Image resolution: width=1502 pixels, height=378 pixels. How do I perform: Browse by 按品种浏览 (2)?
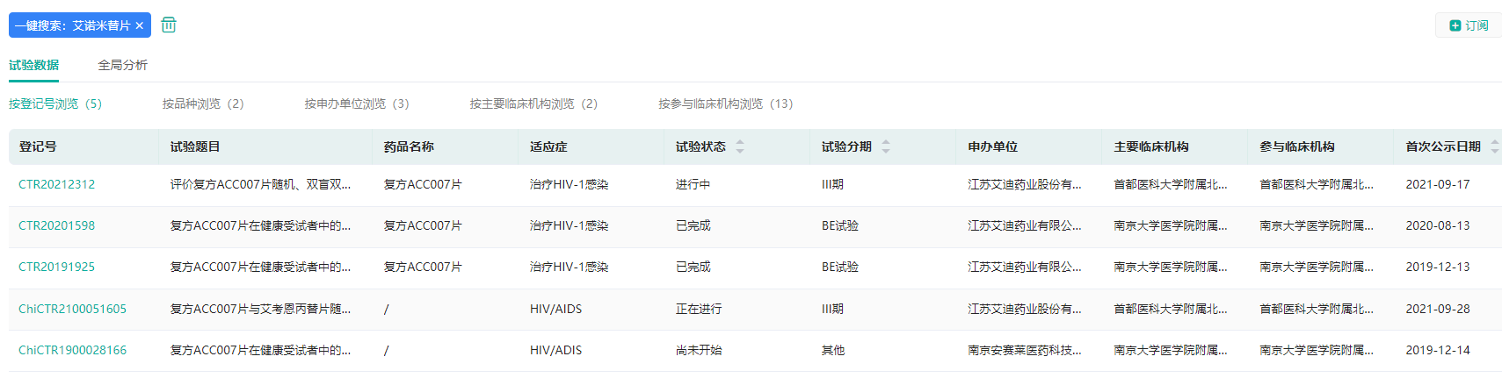(x=203, y=103)
